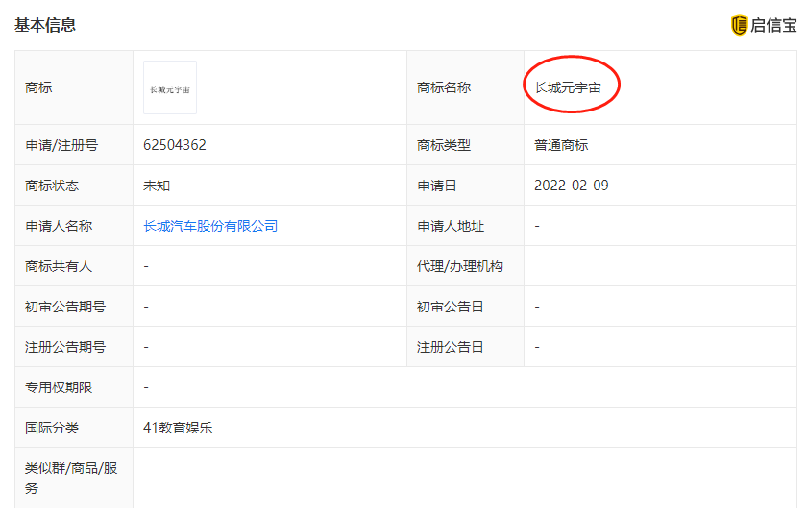Image resolution: width=807 pixels, height=520 pixels.
Task: Click the 申请日 label cell
Action: coord(465,186)
